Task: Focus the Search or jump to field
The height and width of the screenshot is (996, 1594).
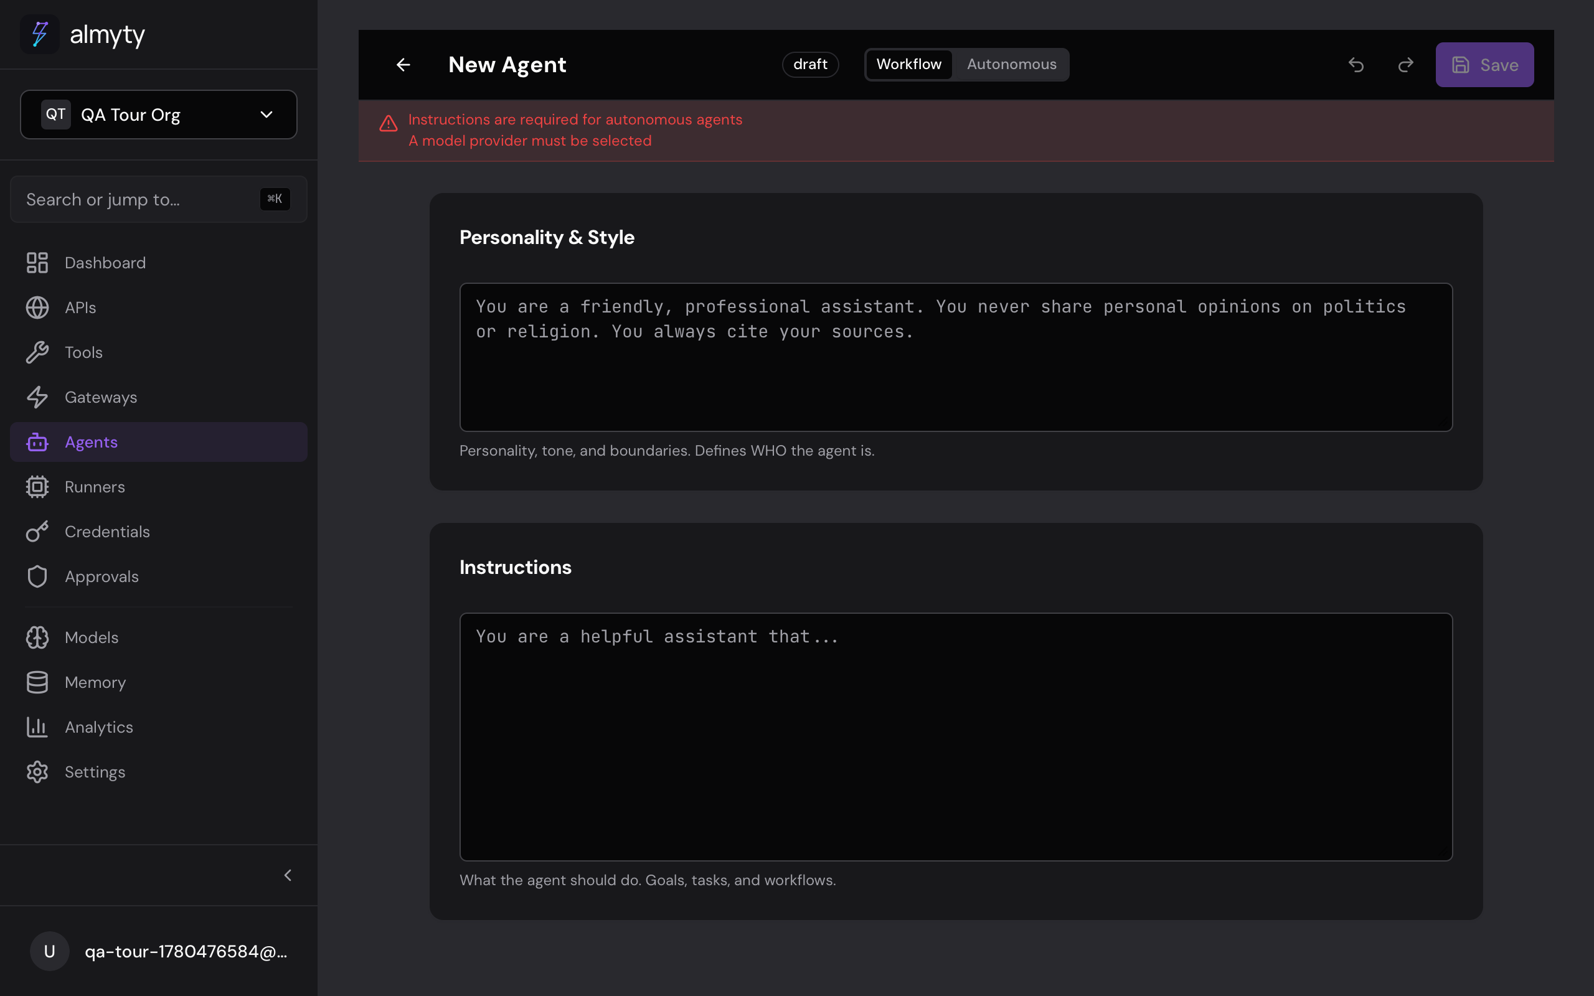Action: 159,199
